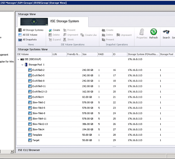Click the Storage Pool 1 icon

point(26,65)
